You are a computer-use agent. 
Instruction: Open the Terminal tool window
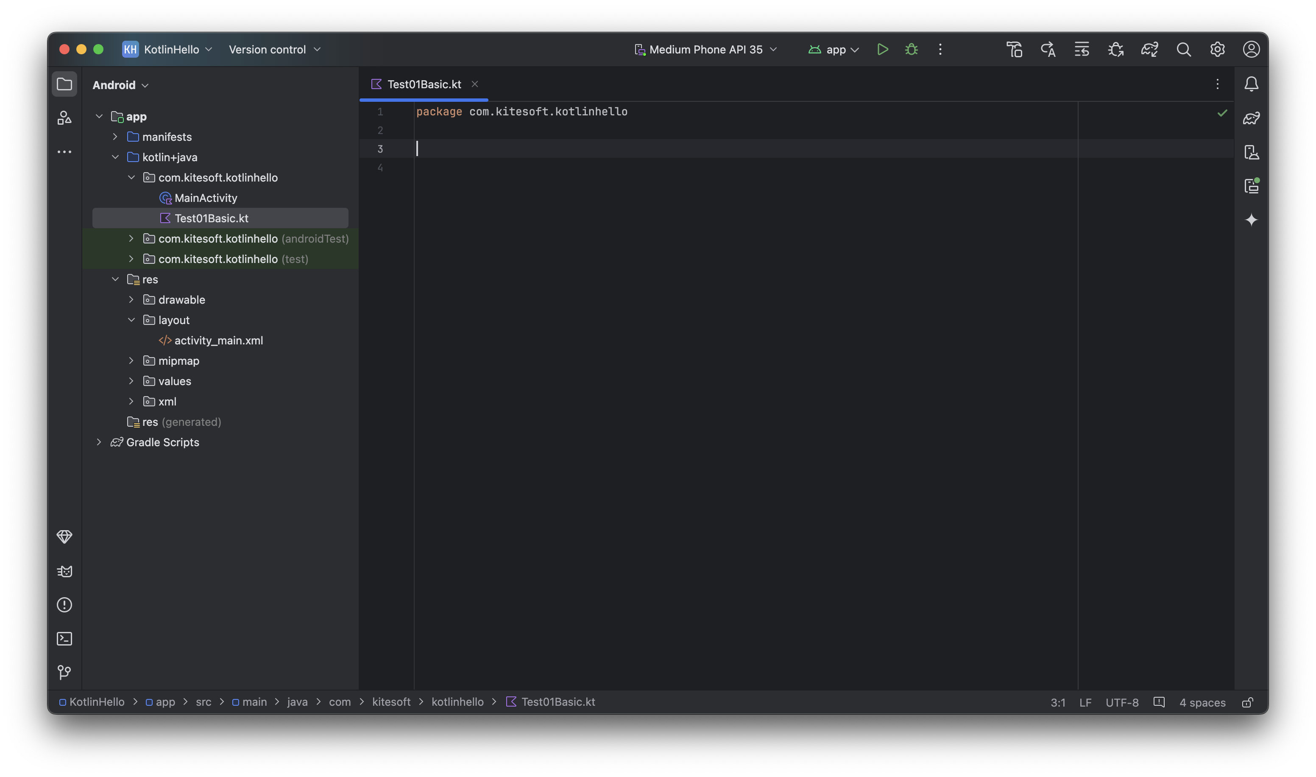point(64,638)
